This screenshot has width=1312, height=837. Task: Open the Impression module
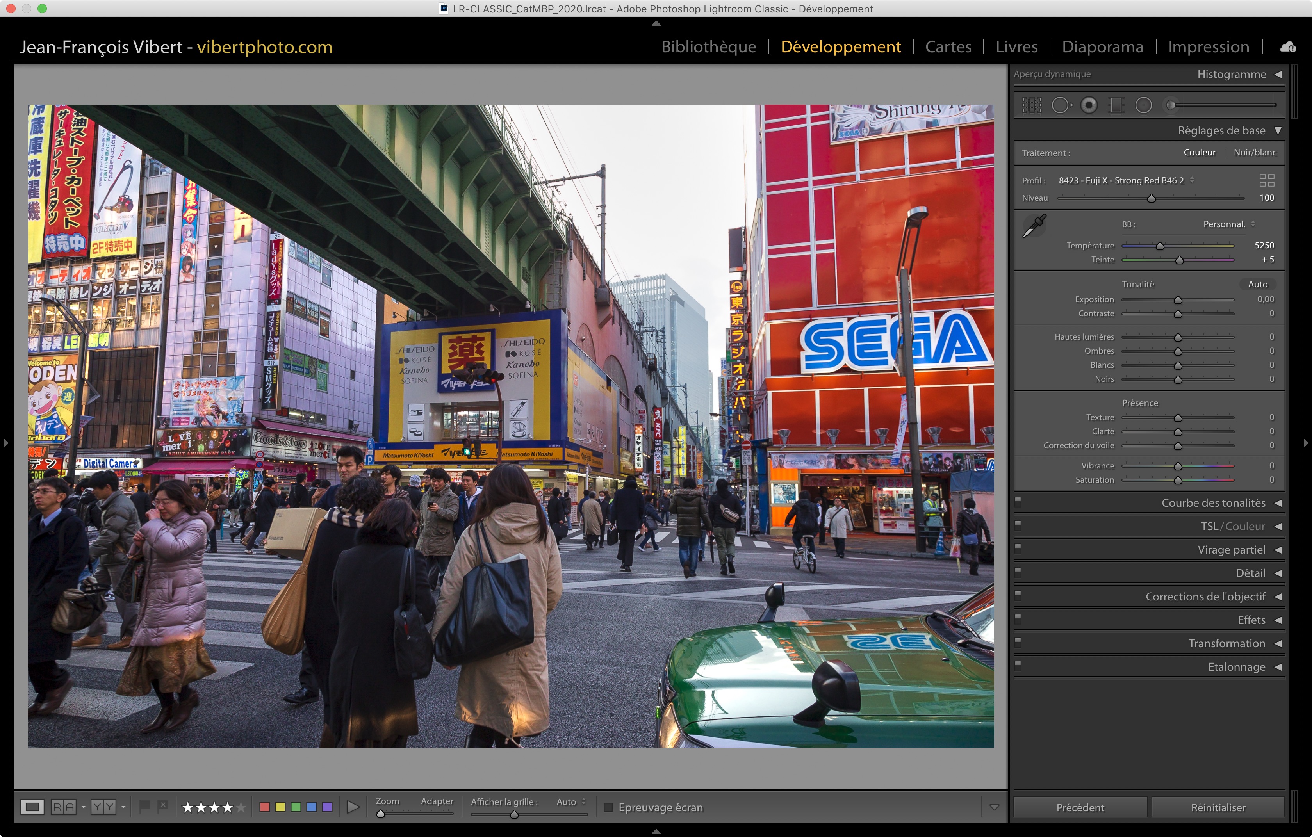point(1208,47)
